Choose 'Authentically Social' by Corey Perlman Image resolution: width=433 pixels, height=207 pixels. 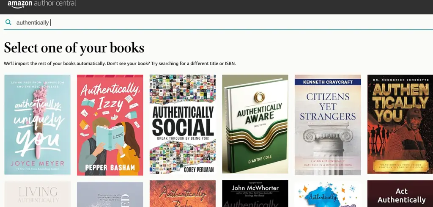tap(183, 124)
